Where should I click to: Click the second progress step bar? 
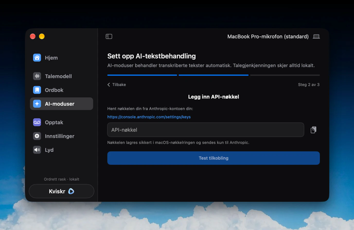(x=214, y=75)
